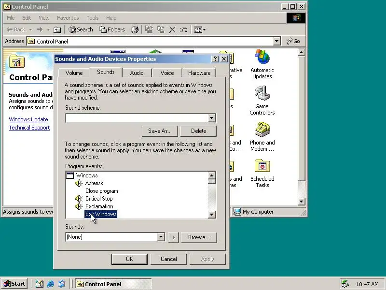Open the Sounds (None) dropdown
Image resolution: width=386 pixels, height=290 pixels.
click(161, 237)
